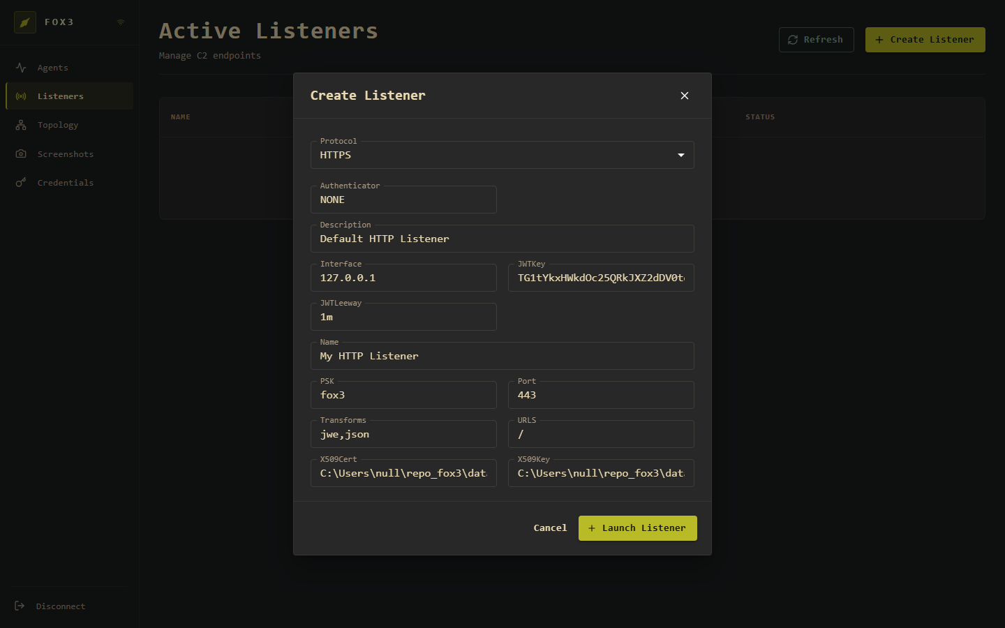Image resolution: width=1005 pixels, height=628 pixels.
Task: Click the Port field showing 443
Action: [x=601, y=395]
